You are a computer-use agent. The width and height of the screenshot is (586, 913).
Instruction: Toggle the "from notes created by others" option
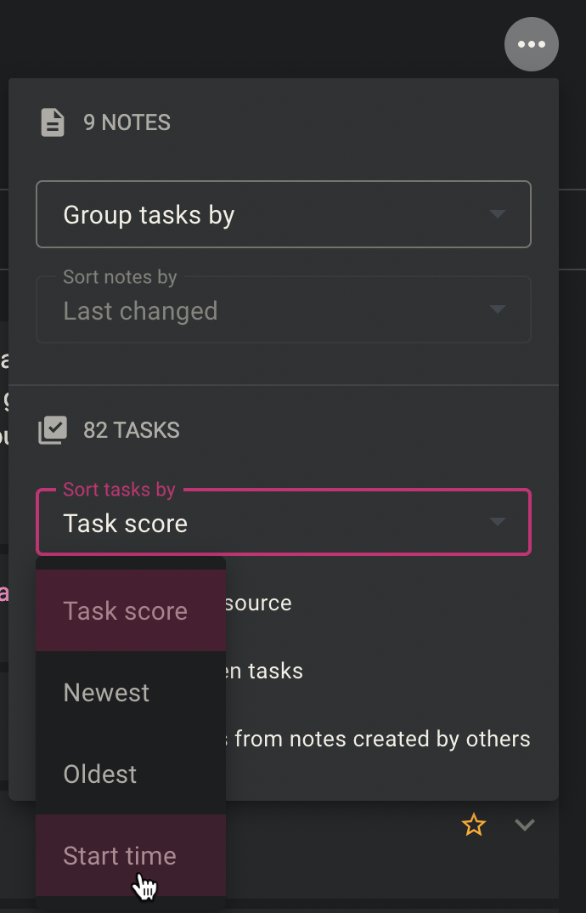(382, 739)
